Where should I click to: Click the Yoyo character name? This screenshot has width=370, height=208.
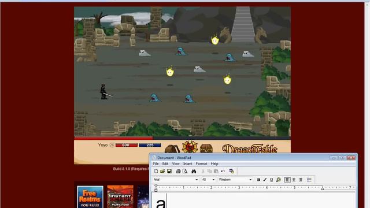click(x=103, y=145)
